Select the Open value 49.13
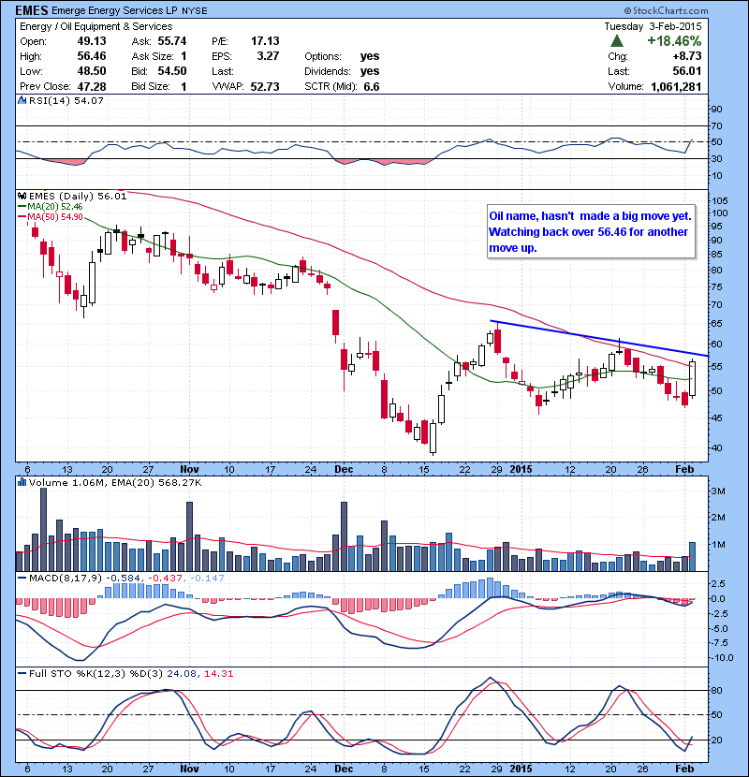 [x=92, y=41]
